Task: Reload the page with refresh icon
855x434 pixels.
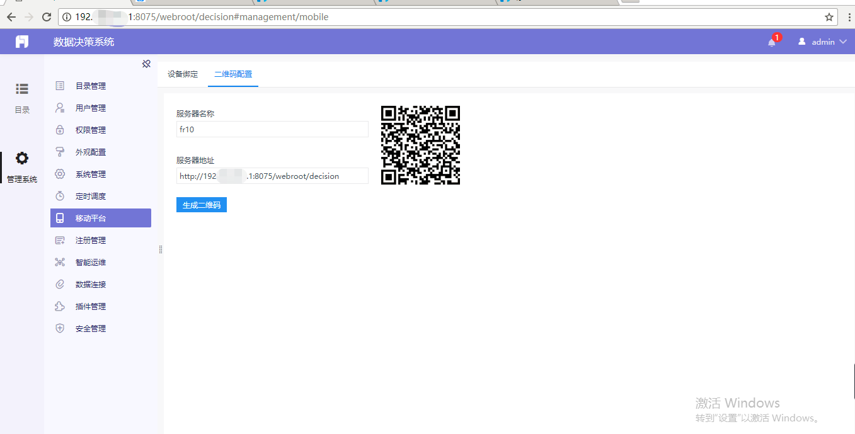Action: 47,17
